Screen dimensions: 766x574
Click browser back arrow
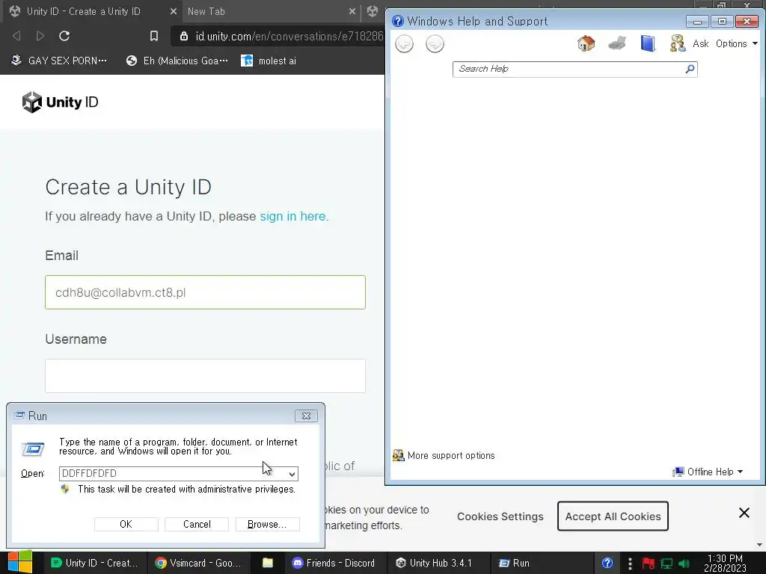pos(16,36)
